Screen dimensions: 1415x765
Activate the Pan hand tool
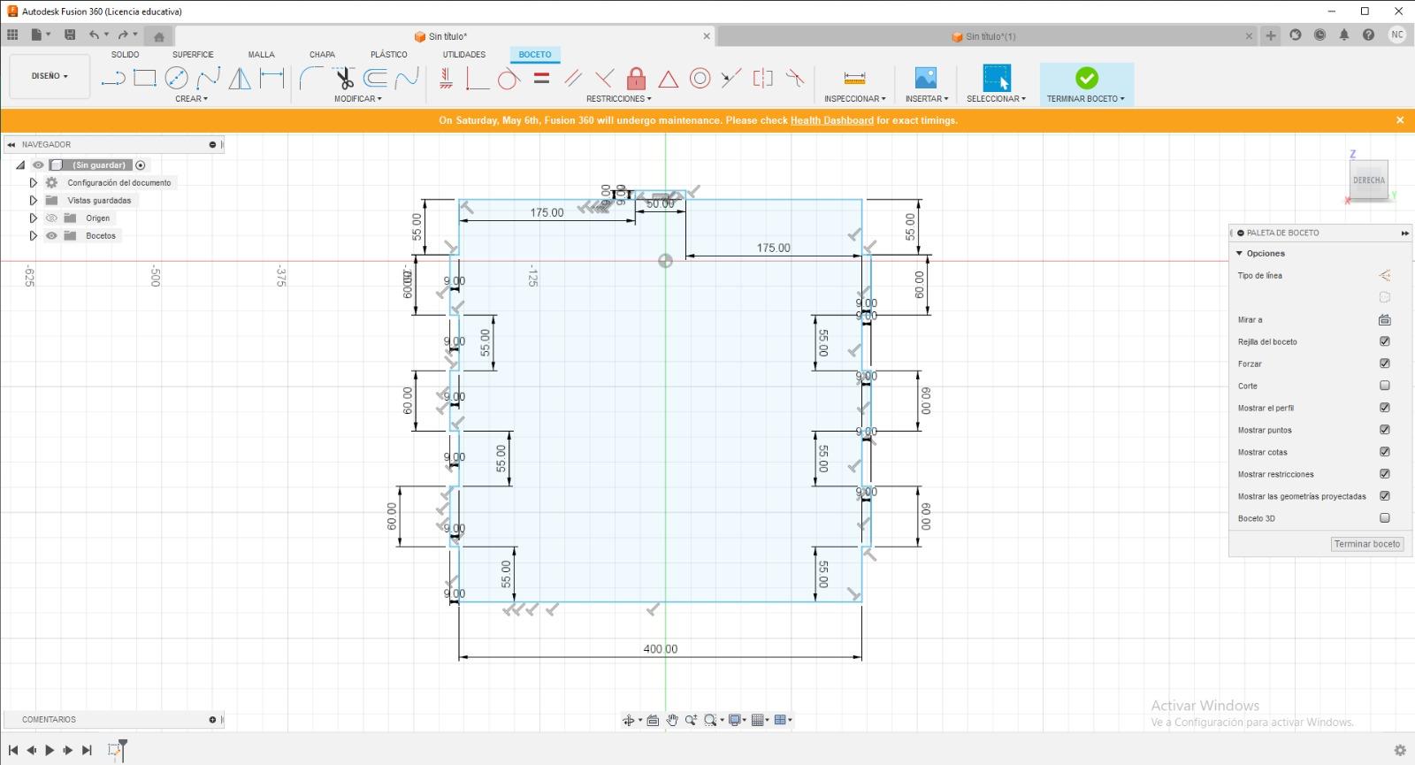(672, 720)
